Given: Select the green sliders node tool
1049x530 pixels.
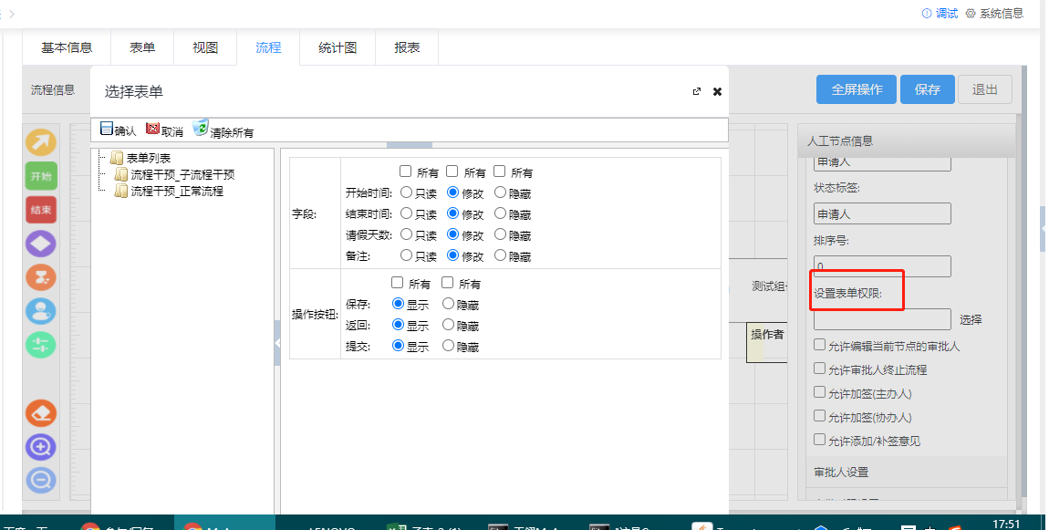Looking at the screenshot, I should coord(41,345).
